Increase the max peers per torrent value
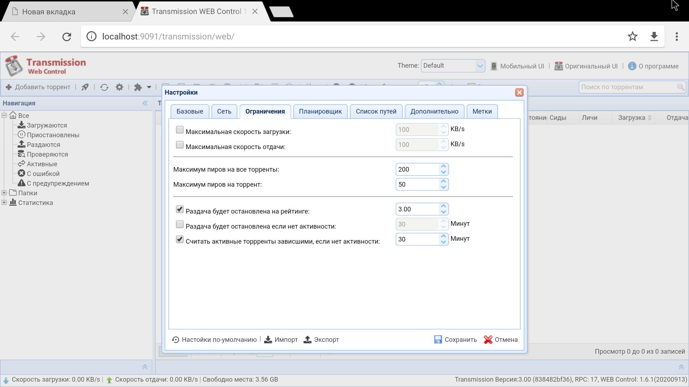The image size is (689, 387). click(444, 182)
